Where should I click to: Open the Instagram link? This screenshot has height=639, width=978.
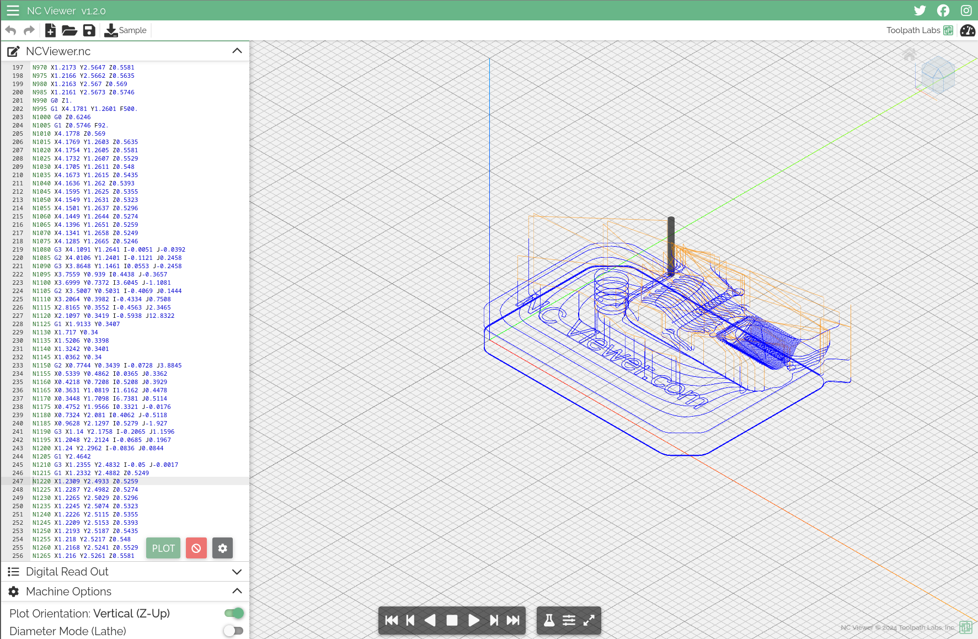coord(966,10)
